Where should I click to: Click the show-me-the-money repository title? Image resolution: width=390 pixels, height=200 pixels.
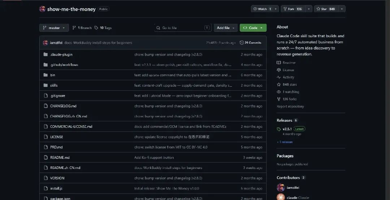[x=71, y=9]
